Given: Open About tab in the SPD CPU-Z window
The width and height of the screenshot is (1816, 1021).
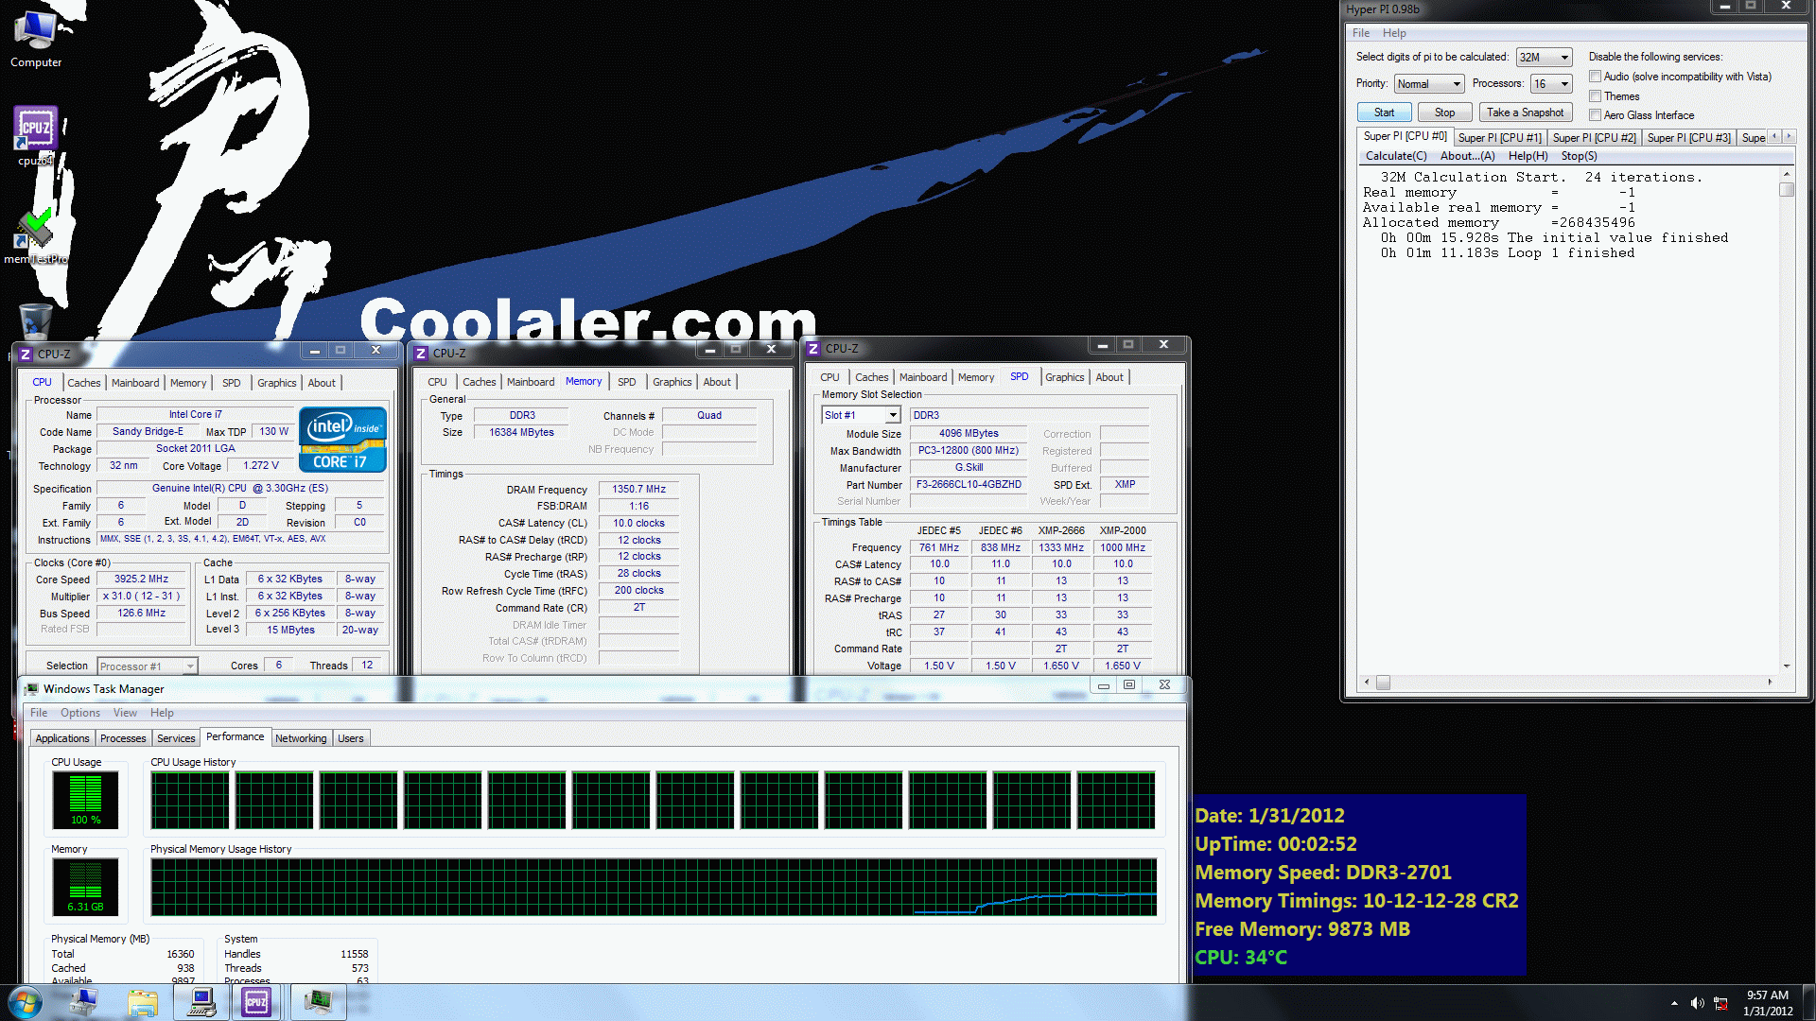Looking at the screenshot, I should point(1109,377).
